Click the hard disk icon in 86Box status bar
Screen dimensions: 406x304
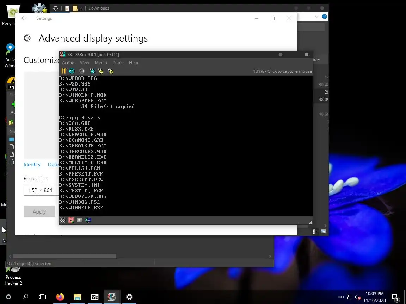click(x=80, y=220)
